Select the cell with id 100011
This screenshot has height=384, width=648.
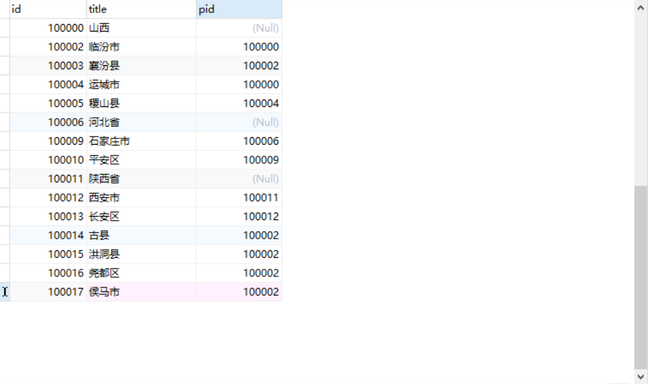(x=48, y=179)
